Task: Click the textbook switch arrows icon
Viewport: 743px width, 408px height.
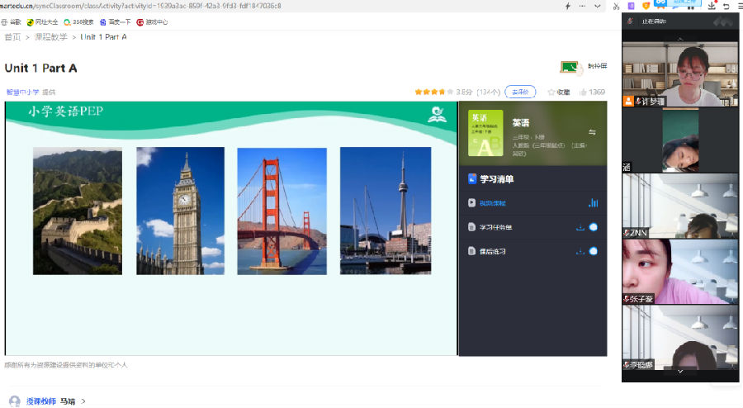Action: (x=592, y=132)
